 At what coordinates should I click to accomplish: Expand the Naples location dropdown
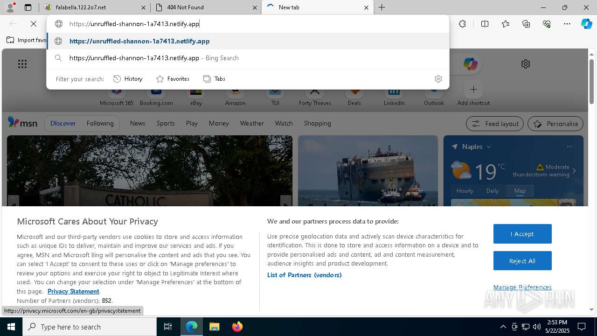(489, 147)
